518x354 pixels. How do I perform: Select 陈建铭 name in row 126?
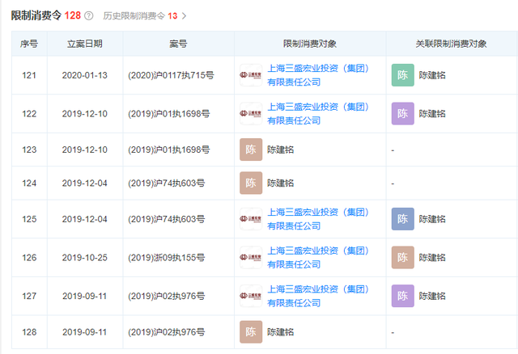[x=432, y=258]
